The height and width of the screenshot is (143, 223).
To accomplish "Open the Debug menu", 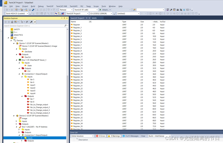I will point(41,6).
